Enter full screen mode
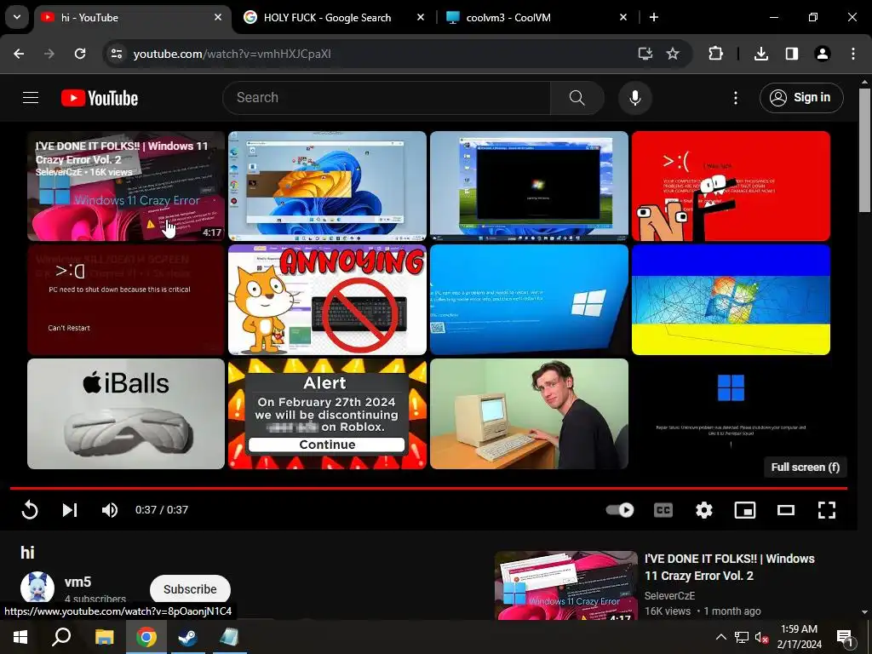The width and height of the screenshot is (872, 654). pyautogui.click(x=827, y=510)
